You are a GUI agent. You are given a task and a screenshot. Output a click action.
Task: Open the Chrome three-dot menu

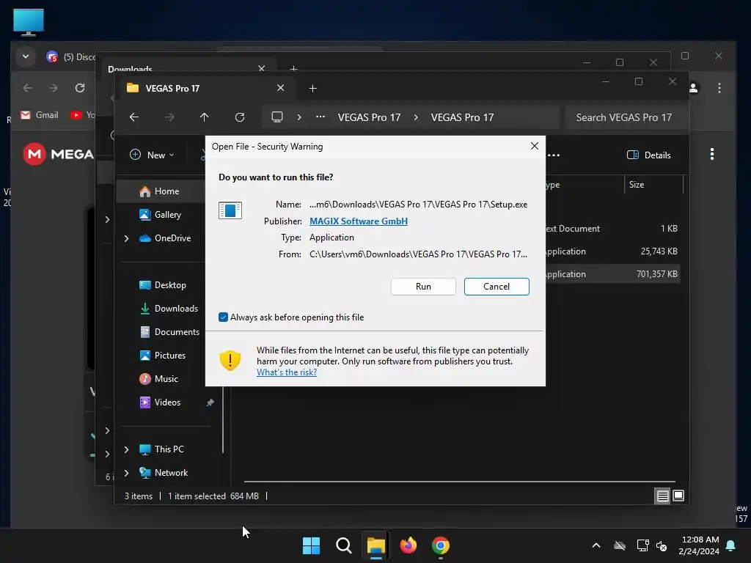(719, 88)
